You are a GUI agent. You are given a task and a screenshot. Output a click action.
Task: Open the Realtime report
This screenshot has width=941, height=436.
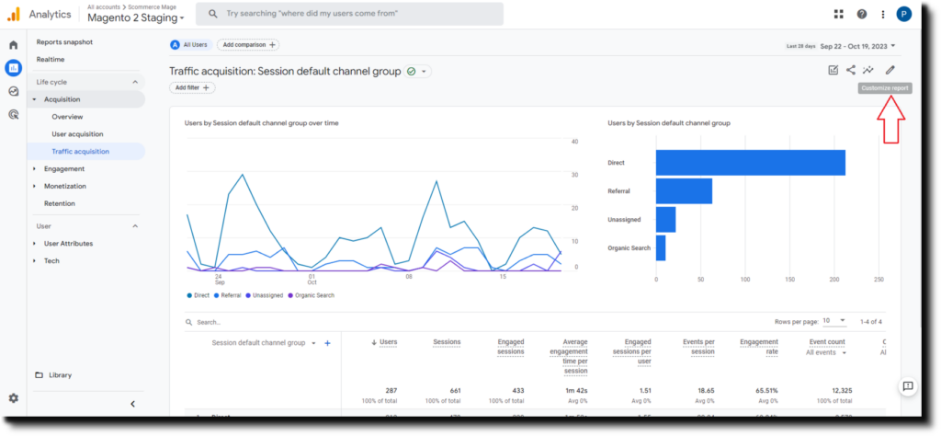[x=51, y=59]
